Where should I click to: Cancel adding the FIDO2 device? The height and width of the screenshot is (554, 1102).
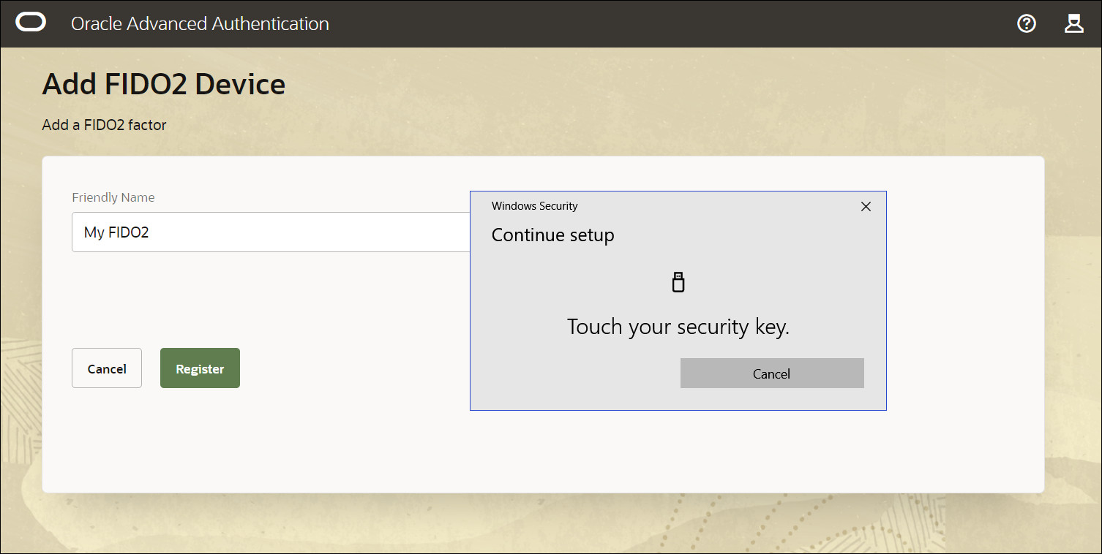tap(107, 368)
